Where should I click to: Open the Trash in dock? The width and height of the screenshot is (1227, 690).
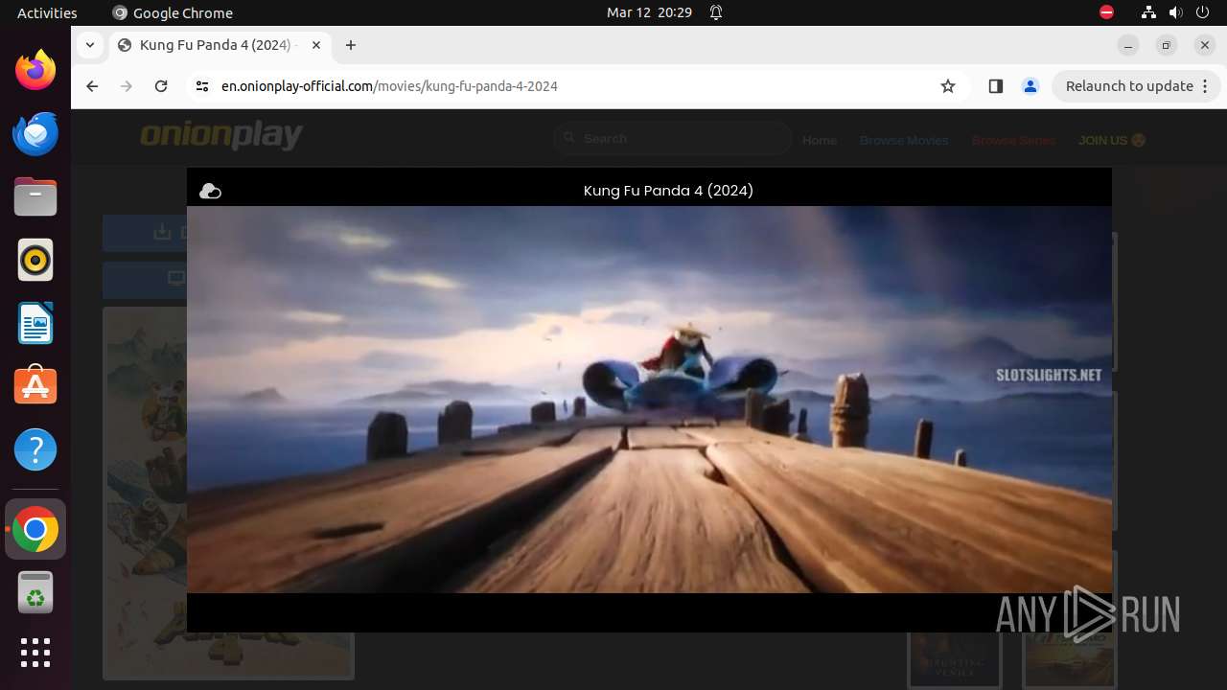tap(35, 593)
